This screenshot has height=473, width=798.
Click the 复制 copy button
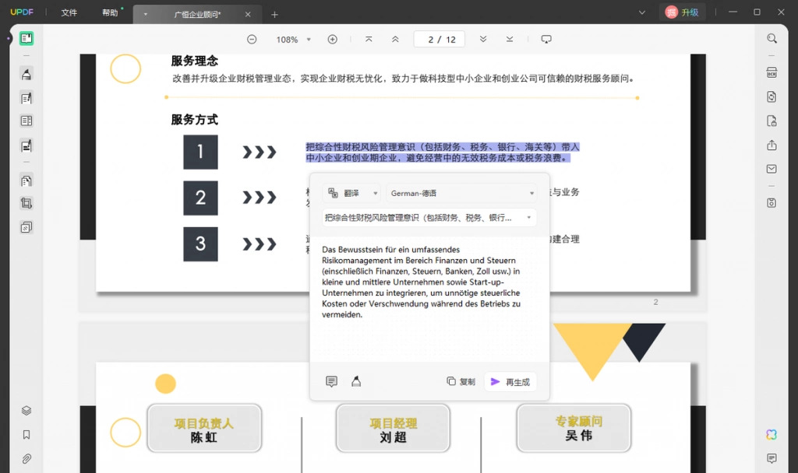[x=461, y=381]
